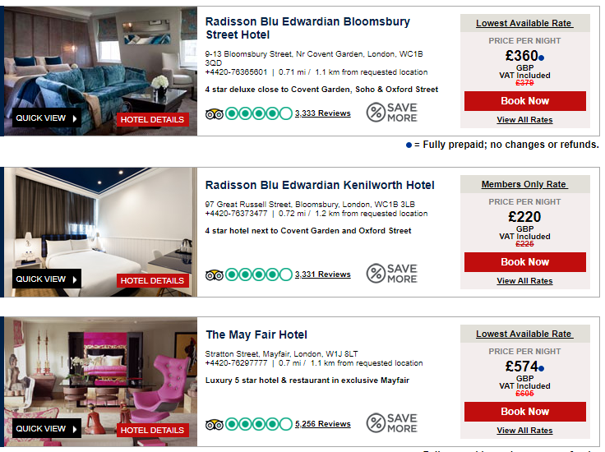The width and height of the screenshot is (605, 452).
Task: Book Now for Radisson Blu Kenilworth Hotel
Action: click(x=524, y=262)
